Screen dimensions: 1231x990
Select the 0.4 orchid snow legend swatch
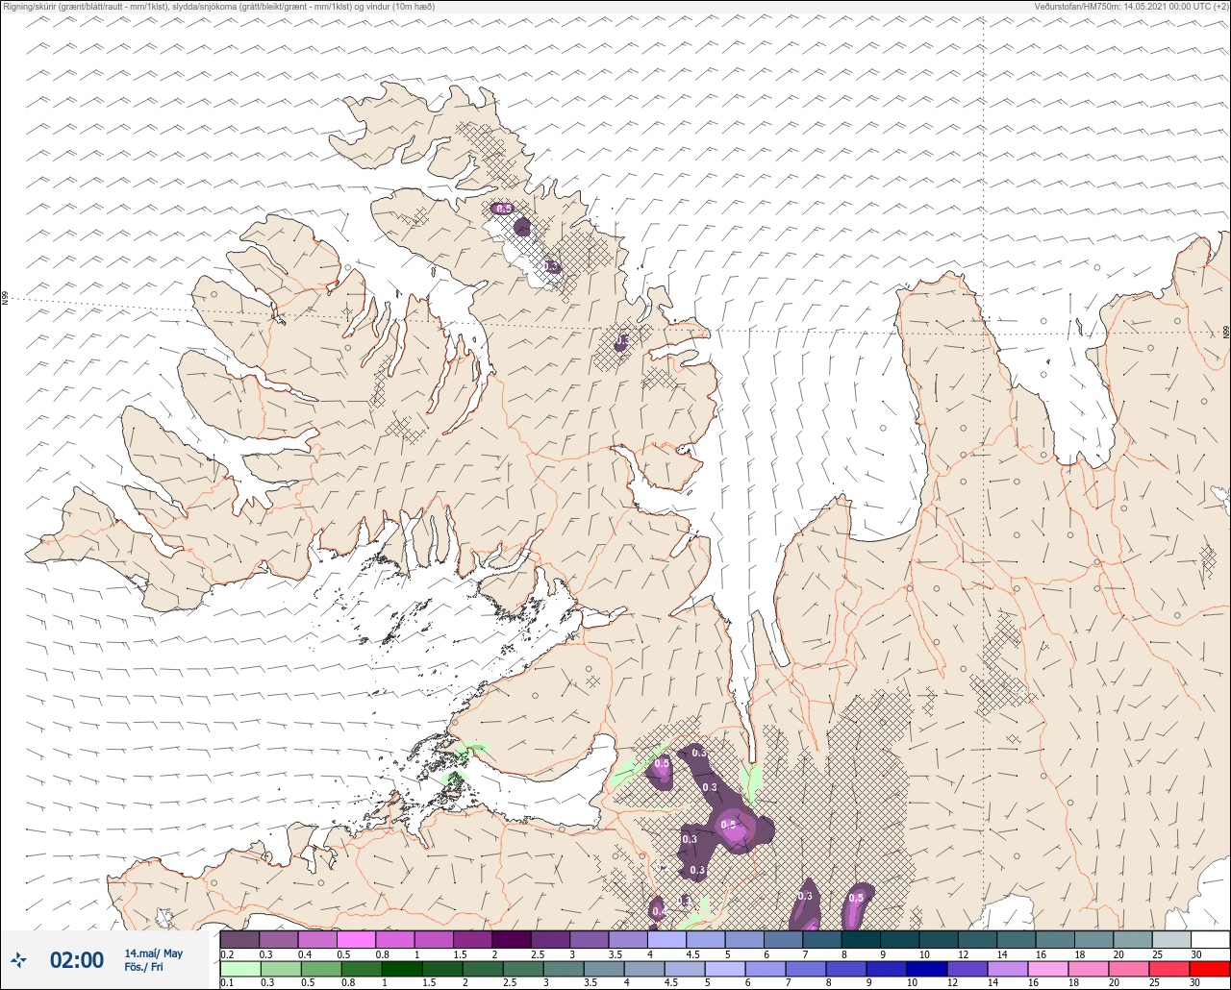point(317,938)
